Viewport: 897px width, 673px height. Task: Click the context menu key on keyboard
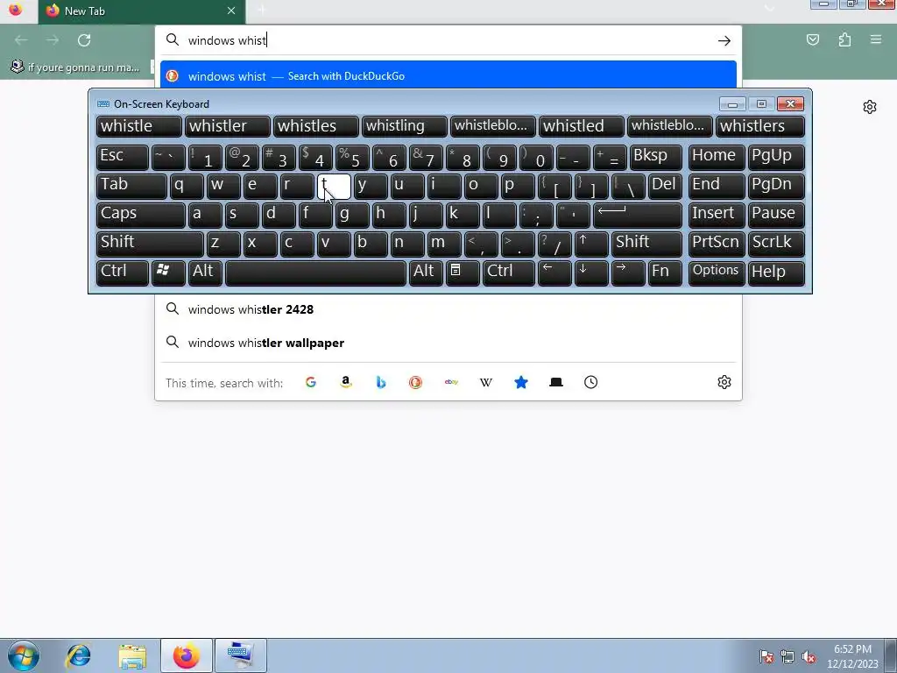[463, 273]
